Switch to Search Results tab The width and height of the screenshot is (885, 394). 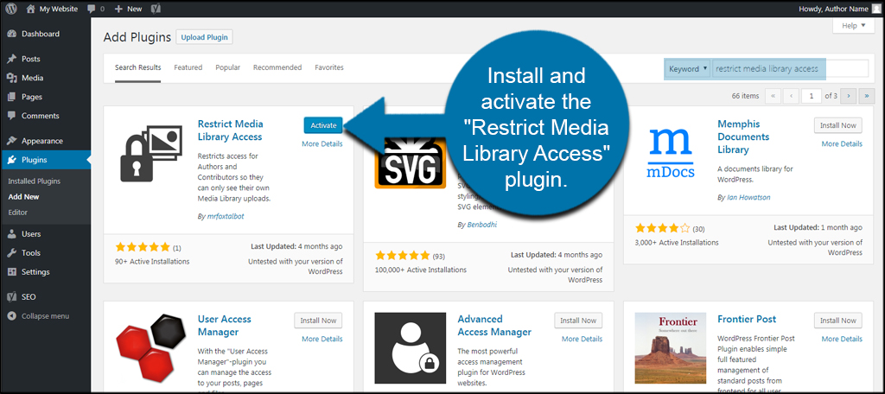[137, 67]
